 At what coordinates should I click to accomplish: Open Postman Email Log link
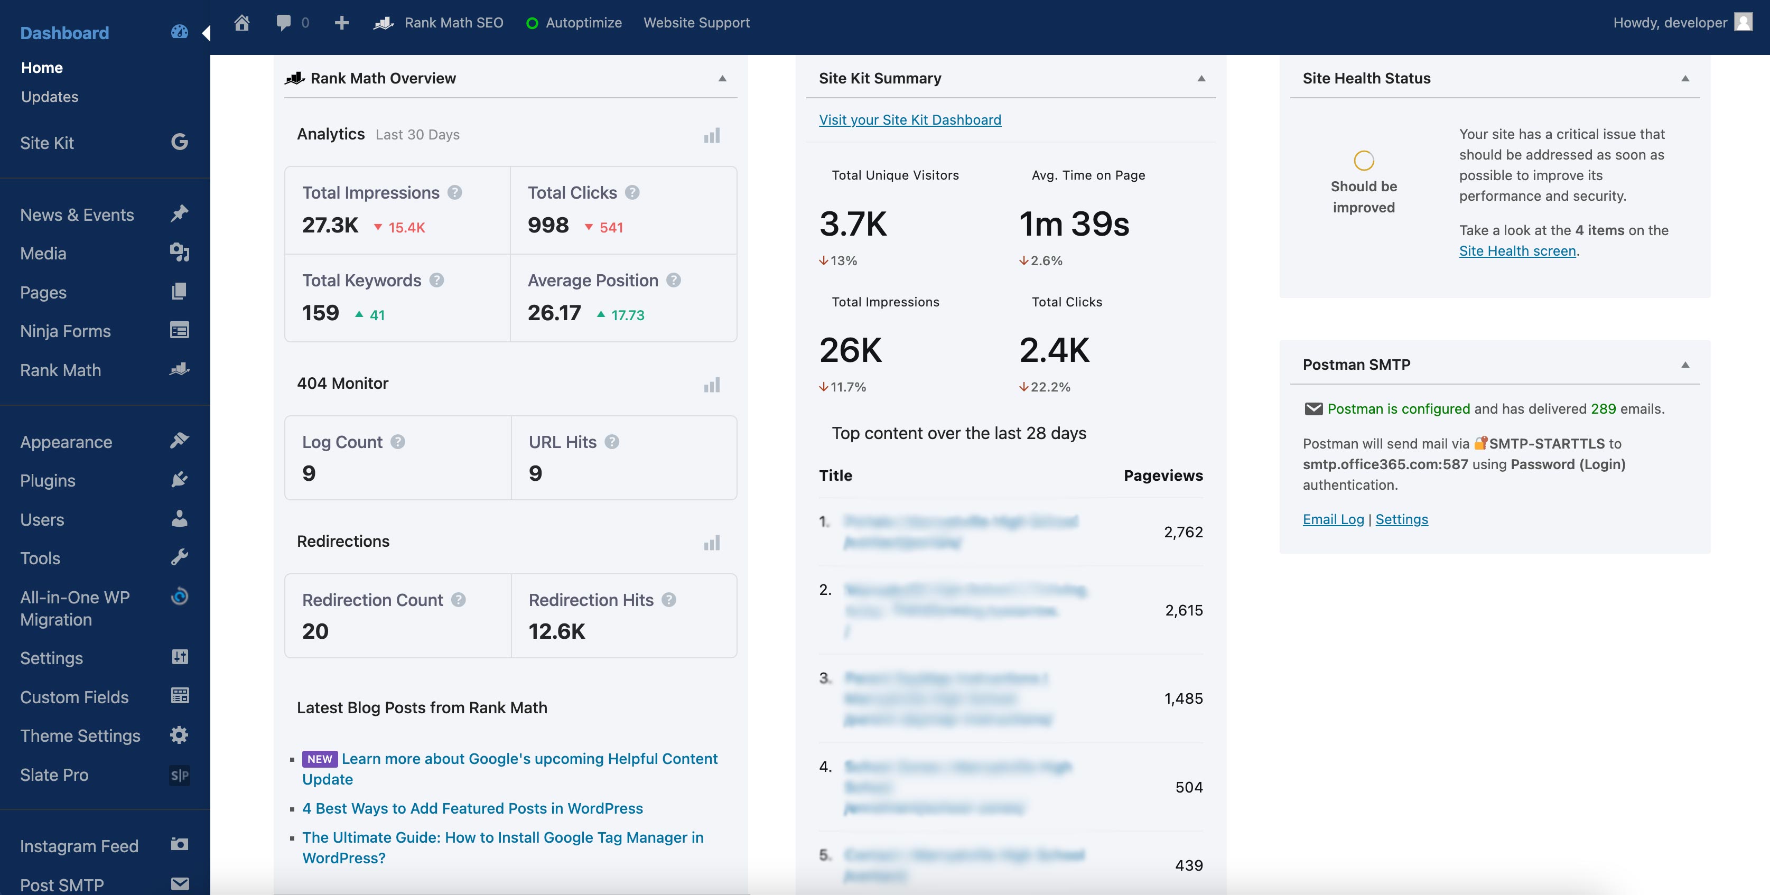1333,519
